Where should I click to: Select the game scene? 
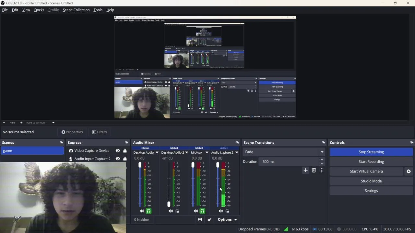(x=32, y=151)
